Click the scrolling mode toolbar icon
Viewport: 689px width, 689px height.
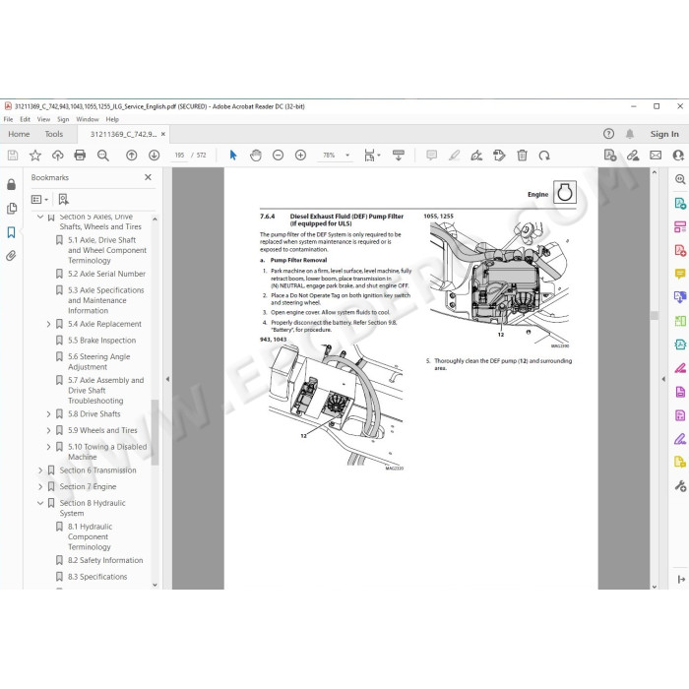coord(399,156)
